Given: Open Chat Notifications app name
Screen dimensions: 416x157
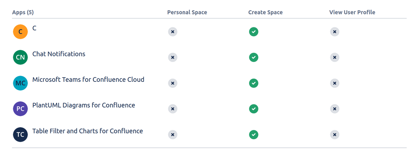Looking at the screenshot, I should point(59,54).
